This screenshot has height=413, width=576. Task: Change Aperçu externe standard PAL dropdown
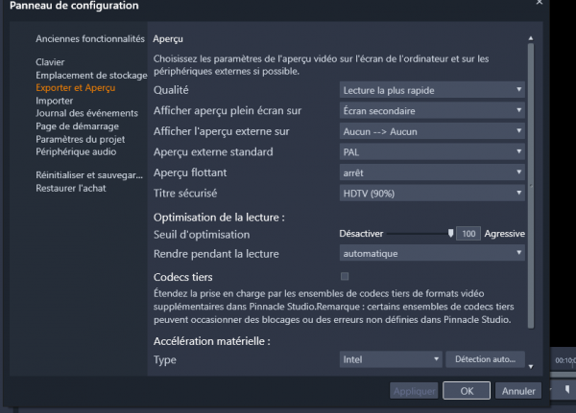pyautogui.click(x=432, y=151)
